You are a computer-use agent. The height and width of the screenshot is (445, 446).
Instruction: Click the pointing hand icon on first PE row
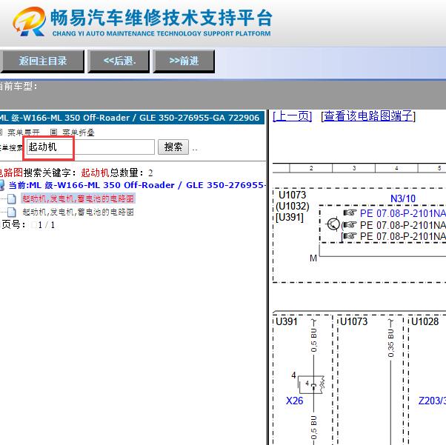pyautogui.click(x=350, y=213)
